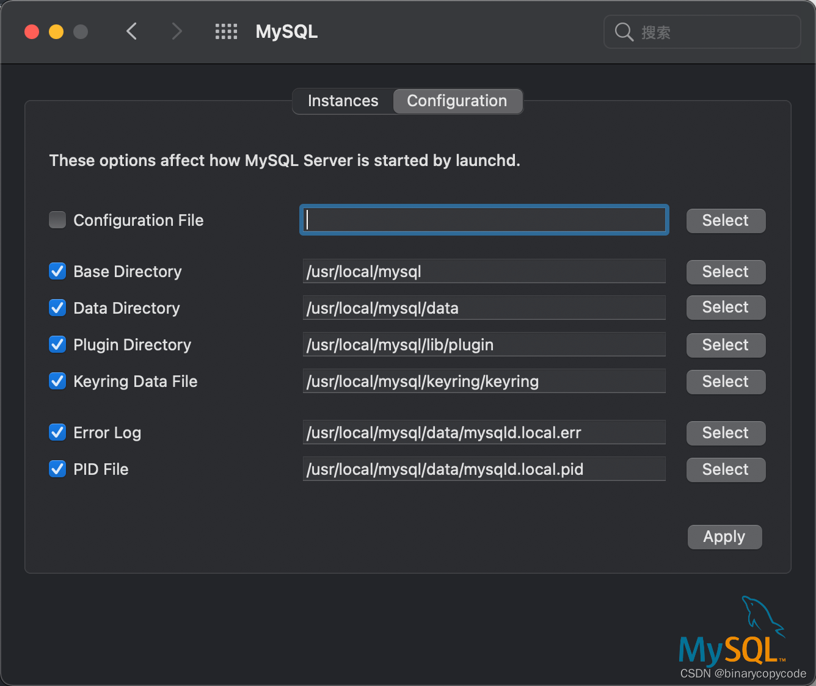The image size is (816, 686).
Task: Click Select button for PID File
Action: 726,469
